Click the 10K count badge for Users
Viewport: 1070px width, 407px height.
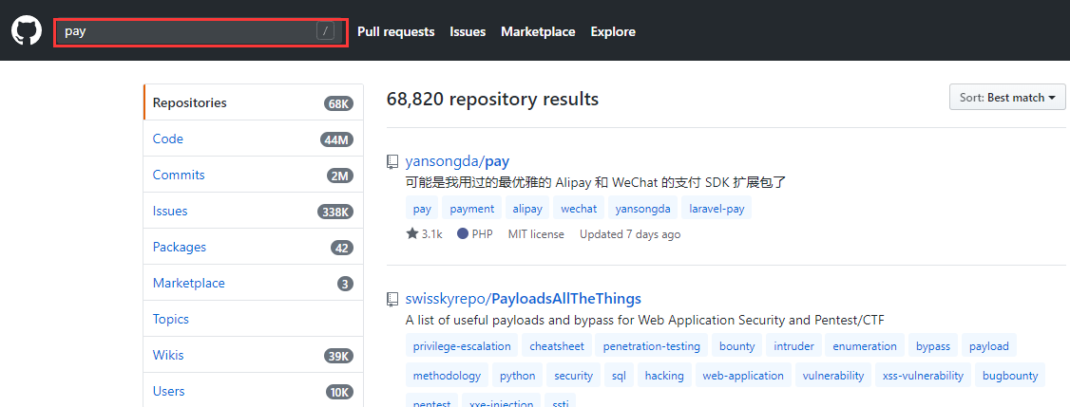coord(339,392)
